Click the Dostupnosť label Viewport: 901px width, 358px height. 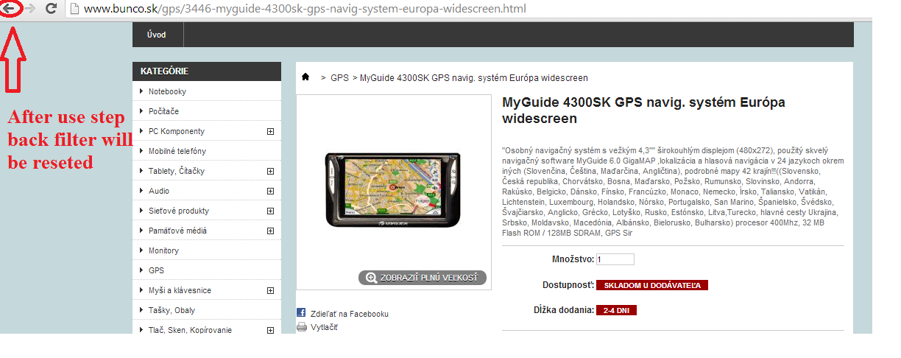(x=568, y=284)
